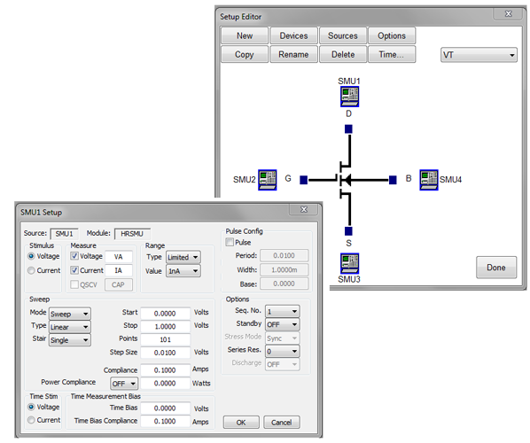This screenshot has height=443, width=530.
Task: Click Done in Setup Editor
Action: pyautogui.click(x=496, y=268)
